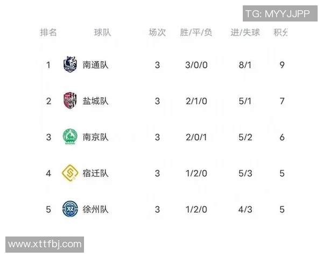323x258 pixels.
Task: Open the 南京队 team name
Action: click(95, 137)
